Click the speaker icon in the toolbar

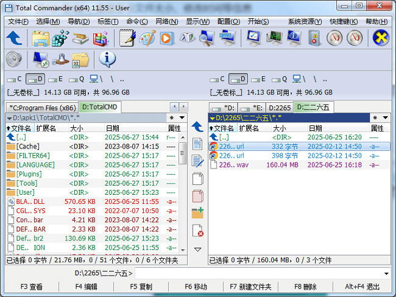[13, 59]
